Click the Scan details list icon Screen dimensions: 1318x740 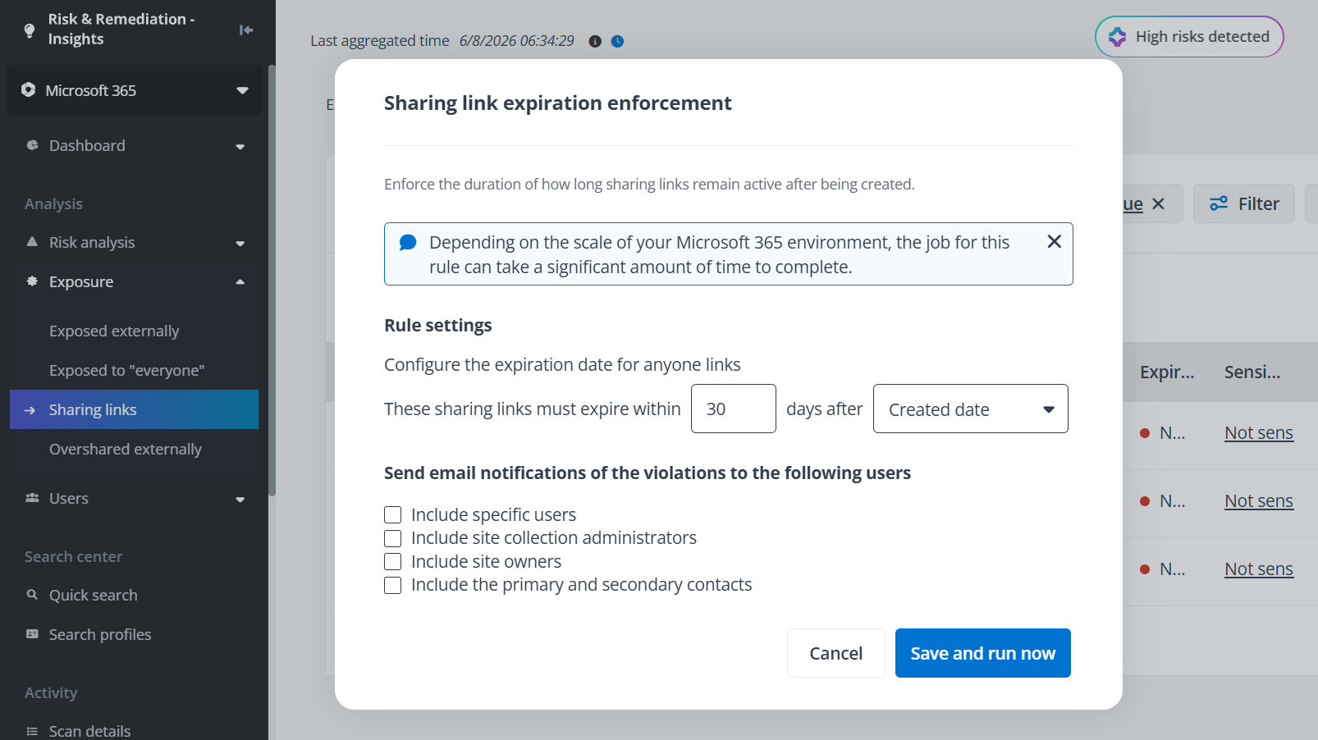click(32, 731)
